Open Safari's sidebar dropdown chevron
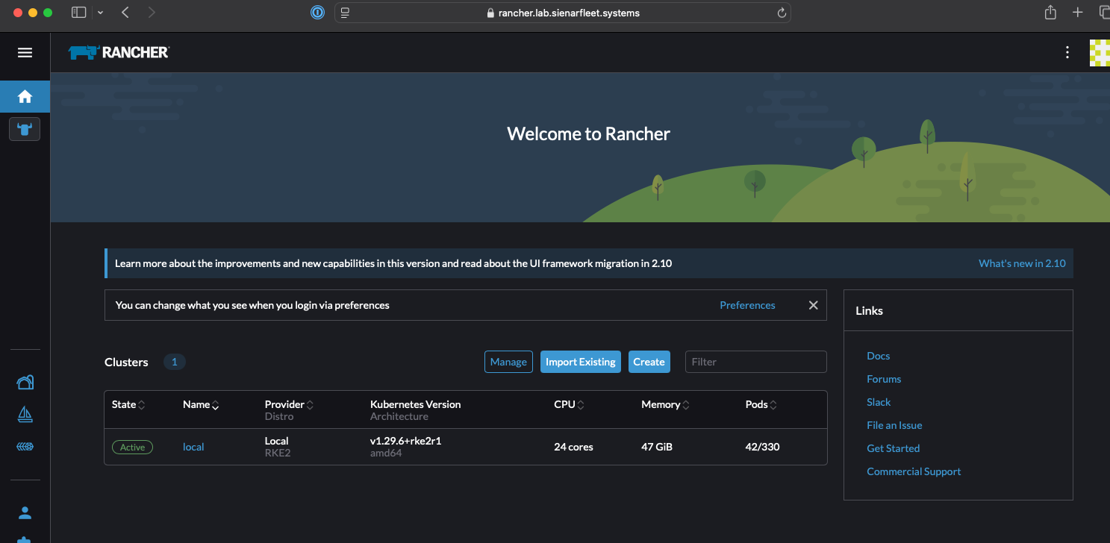This screenshot has height=543, width=1110. tap(99, 12)
